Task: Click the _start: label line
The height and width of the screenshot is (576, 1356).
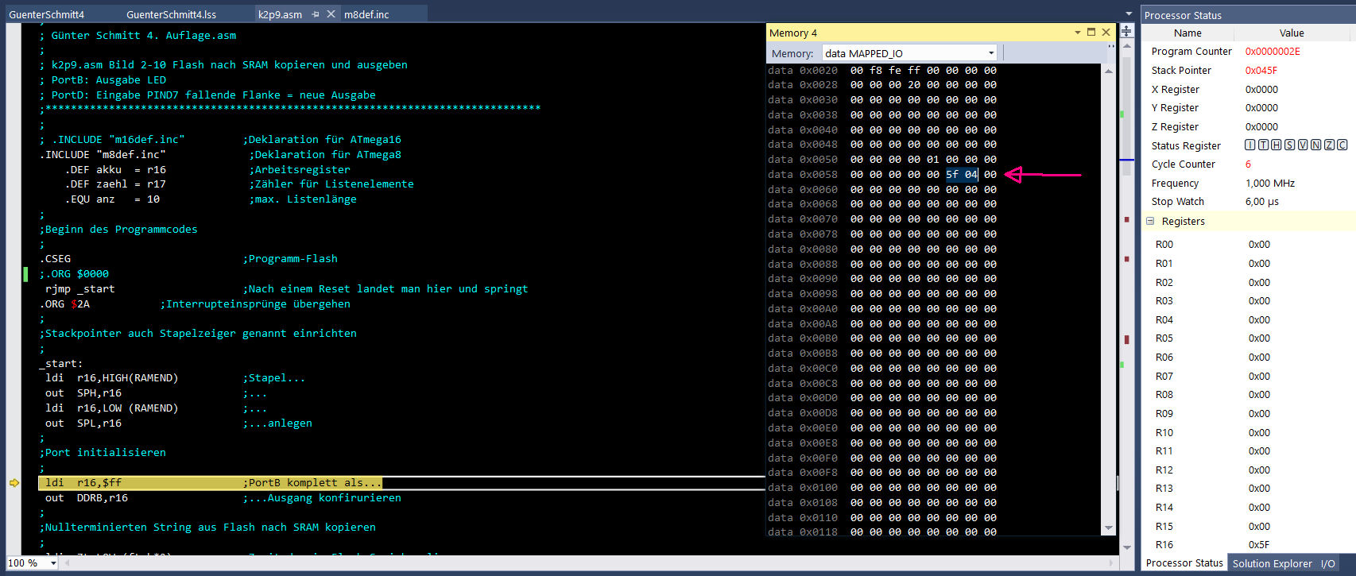Action: (x=61, y=363)
